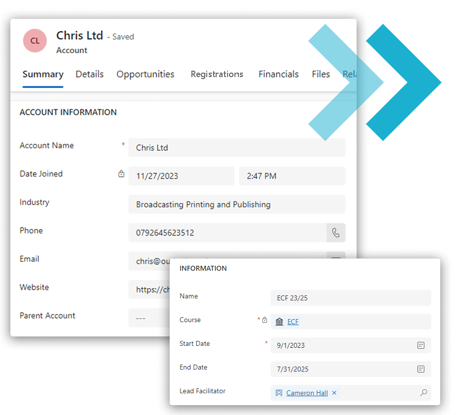Select the Registrations tab
This screenshot has height=415, width=459.
217,74
